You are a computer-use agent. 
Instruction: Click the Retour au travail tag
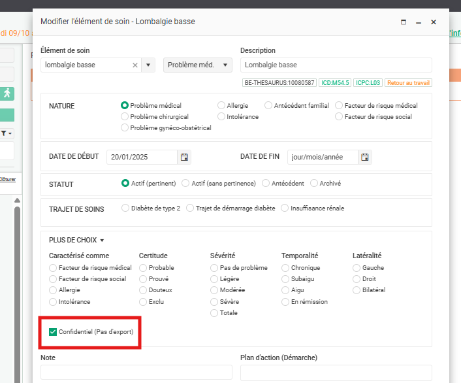tap(408, 83)
